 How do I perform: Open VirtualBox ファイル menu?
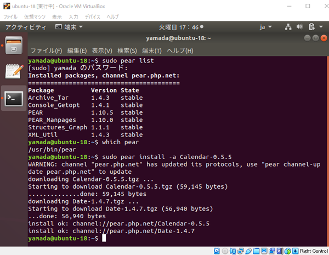pos(10,17)
